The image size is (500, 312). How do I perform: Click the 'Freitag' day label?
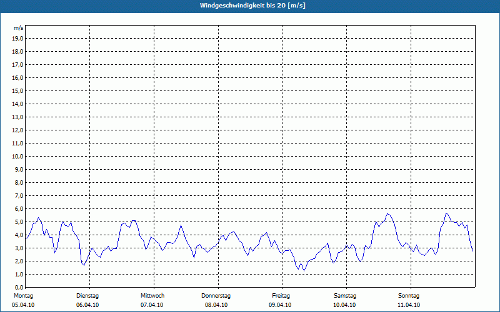point(281,296)
